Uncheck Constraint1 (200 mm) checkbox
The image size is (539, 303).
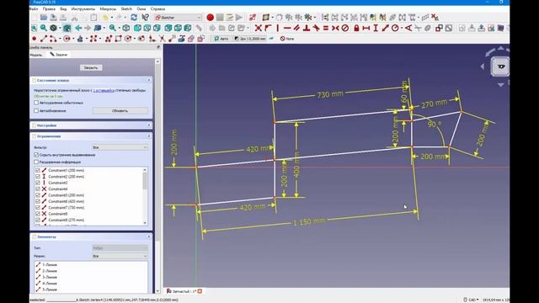38,170
